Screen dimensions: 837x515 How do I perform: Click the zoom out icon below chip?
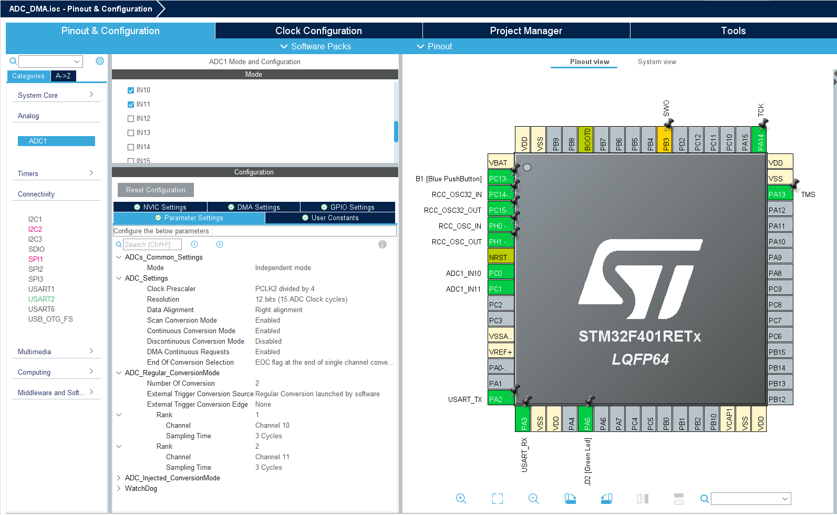coord(534,499)
